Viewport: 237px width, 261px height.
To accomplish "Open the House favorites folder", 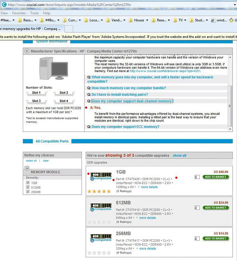I will pyautogui.click(x=138, y=20).
